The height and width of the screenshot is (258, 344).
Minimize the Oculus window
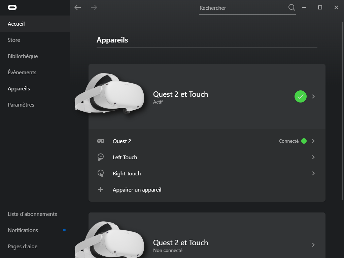[x=304, y=7]
